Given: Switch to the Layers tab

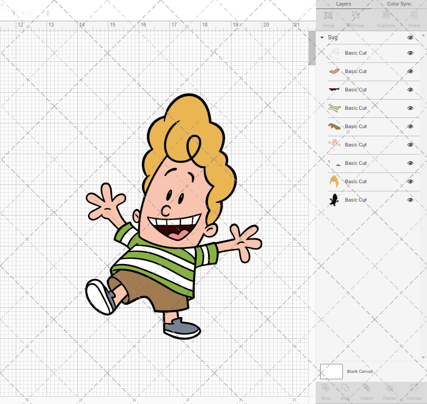Looking at the screenshot, I should coord(343,4).
